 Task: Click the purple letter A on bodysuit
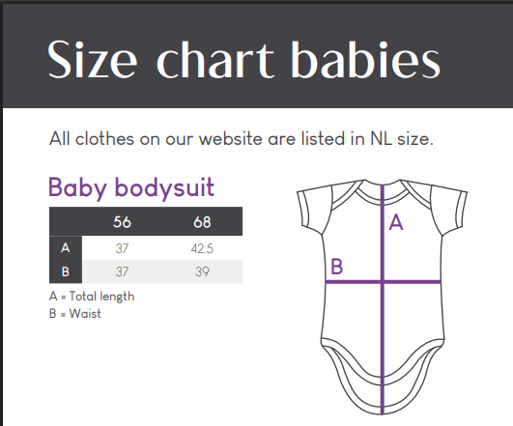tap(396, 222)
